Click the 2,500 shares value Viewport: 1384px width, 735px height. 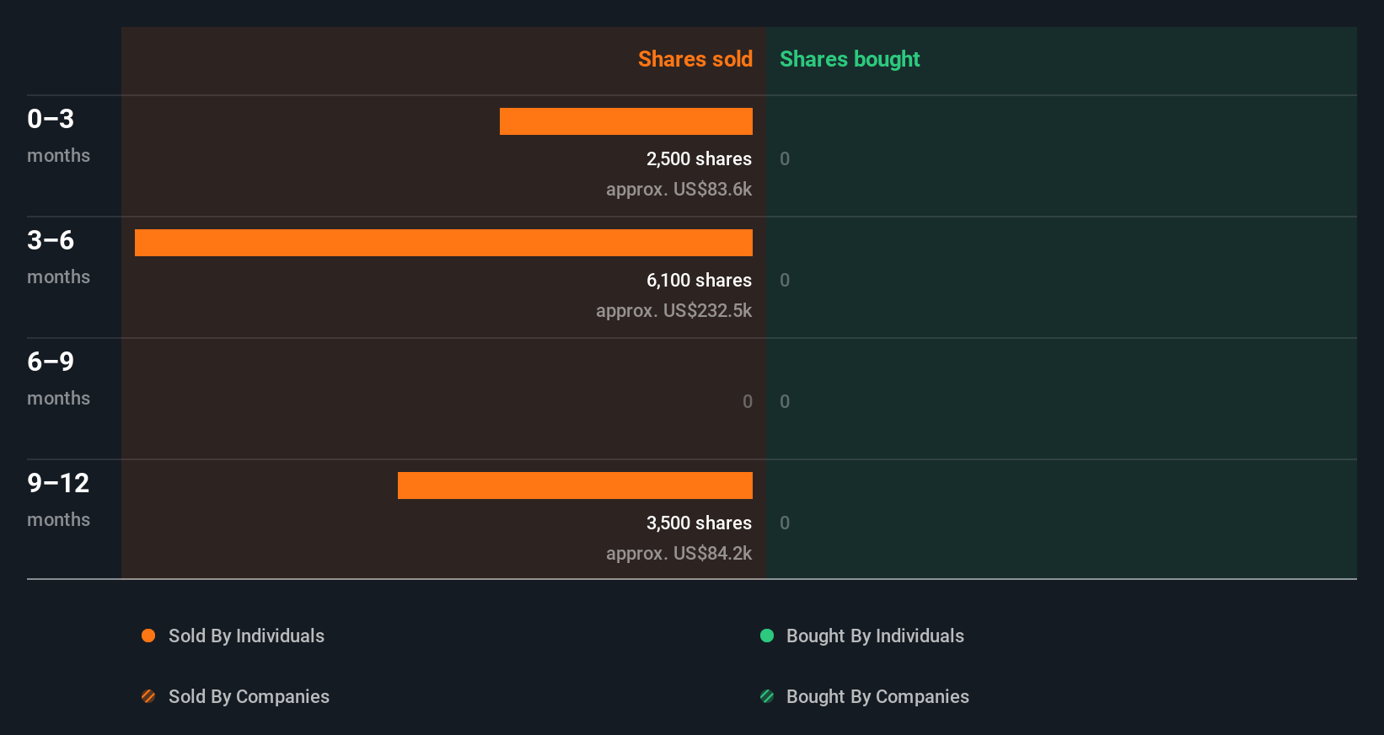[699, 158]
